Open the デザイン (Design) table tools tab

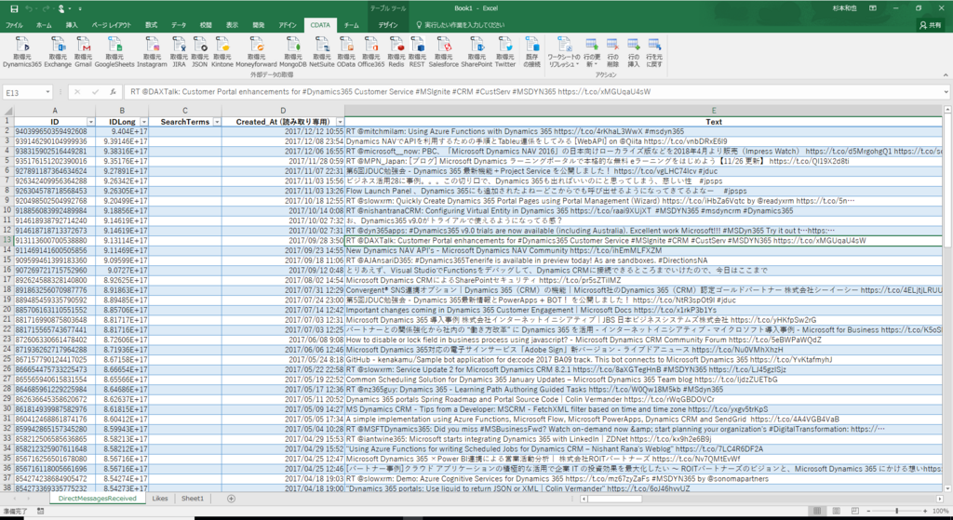(388, 25)
